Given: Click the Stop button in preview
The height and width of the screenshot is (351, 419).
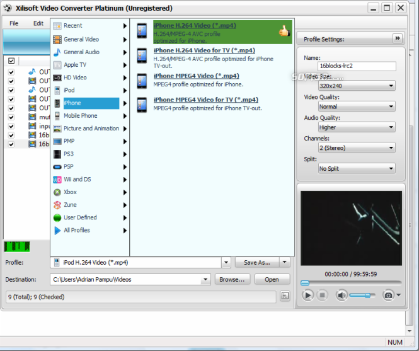Looking at the screenshot, I should click(x=322, y=295).
